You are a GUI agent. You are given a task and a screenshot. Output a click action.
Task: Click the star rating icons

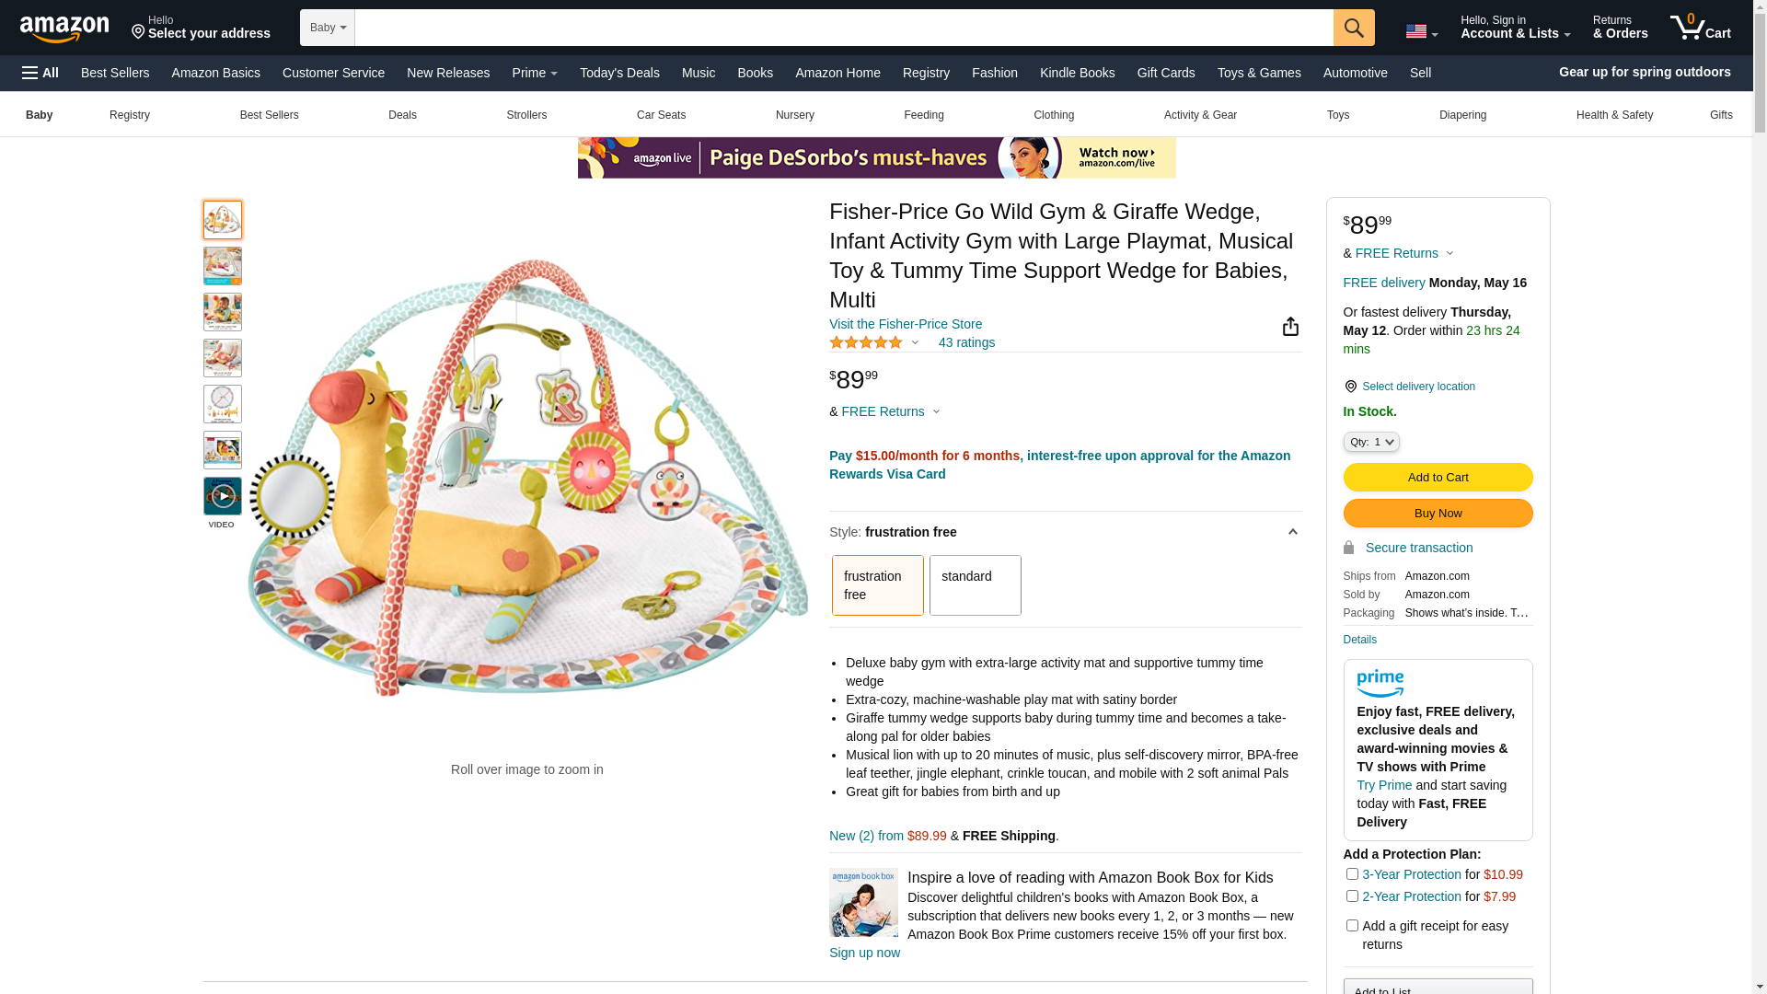click(x=866, y=342)
